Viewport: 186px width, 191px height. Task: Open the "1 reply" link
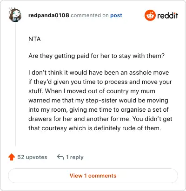pyautogui.click(x=75, y=157)
